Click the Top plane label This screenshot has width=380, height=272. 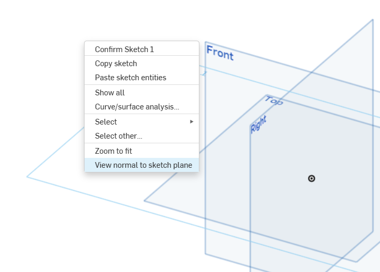point(274,101)
